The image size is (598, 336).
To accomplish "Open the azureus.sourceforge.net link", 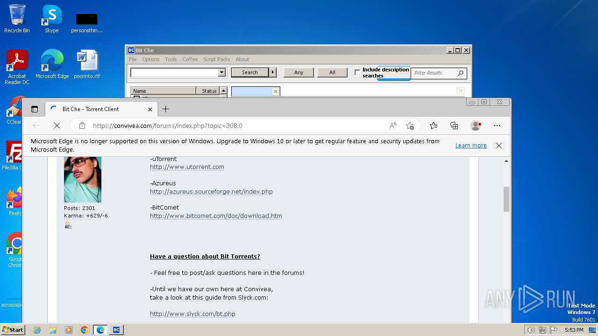I will click(211, 192).
